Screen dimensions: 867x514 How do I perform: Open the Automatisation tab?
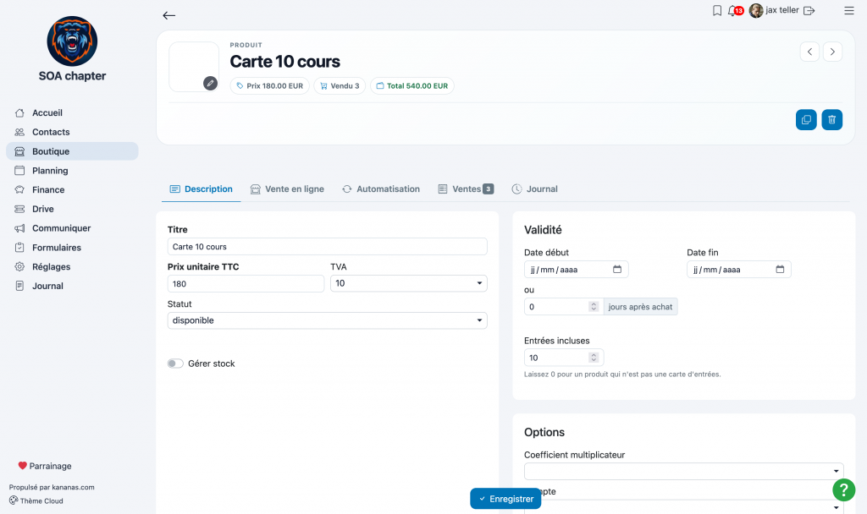(x=381, y=189)
